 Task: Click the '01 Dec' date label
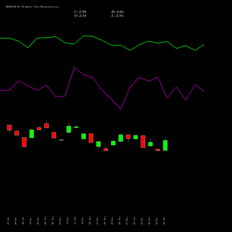(x=142, y=221)
